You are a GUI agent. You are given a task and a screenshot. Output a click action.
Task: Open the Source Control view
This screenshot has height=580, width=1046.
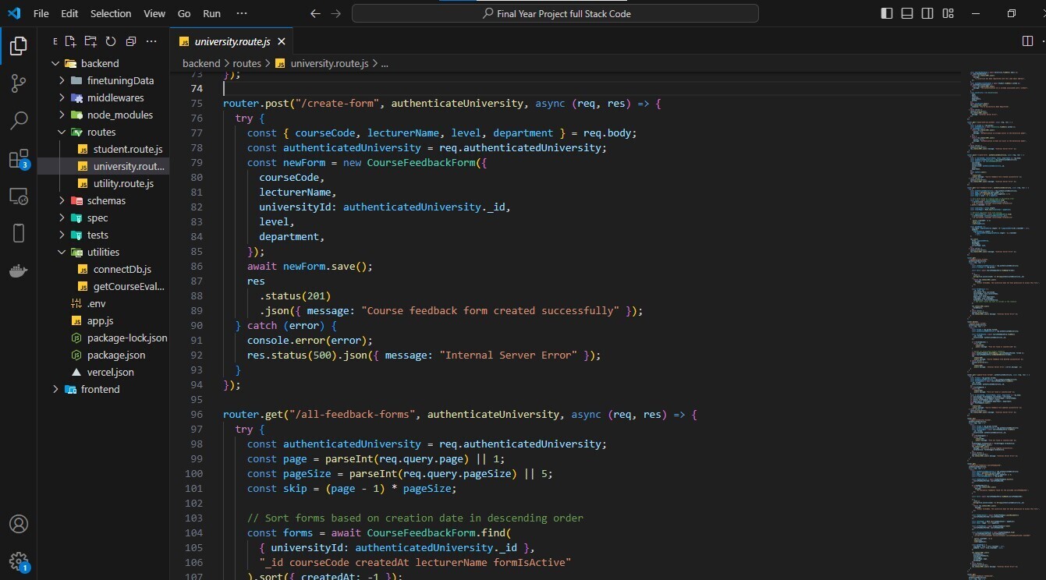point(19,83)
